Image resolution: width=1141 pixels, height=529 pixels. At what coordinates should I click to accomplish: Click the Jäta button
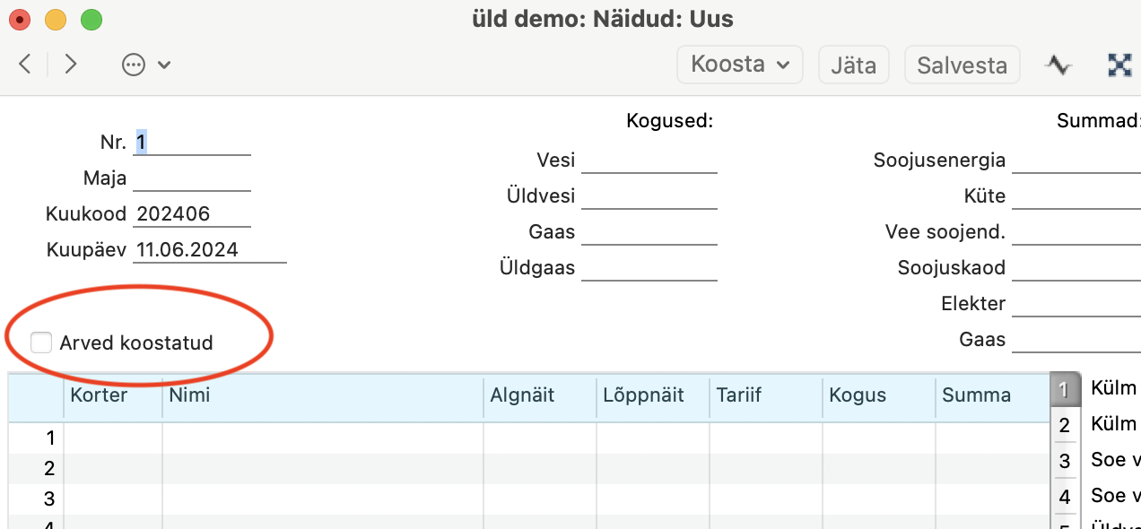tap(853, 65)
